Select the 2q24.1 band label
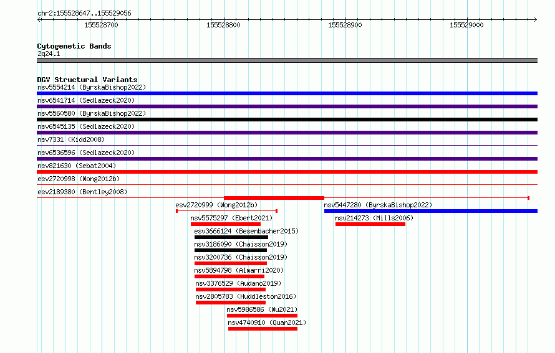Screen dimensions: 555x353 (49, 54)
